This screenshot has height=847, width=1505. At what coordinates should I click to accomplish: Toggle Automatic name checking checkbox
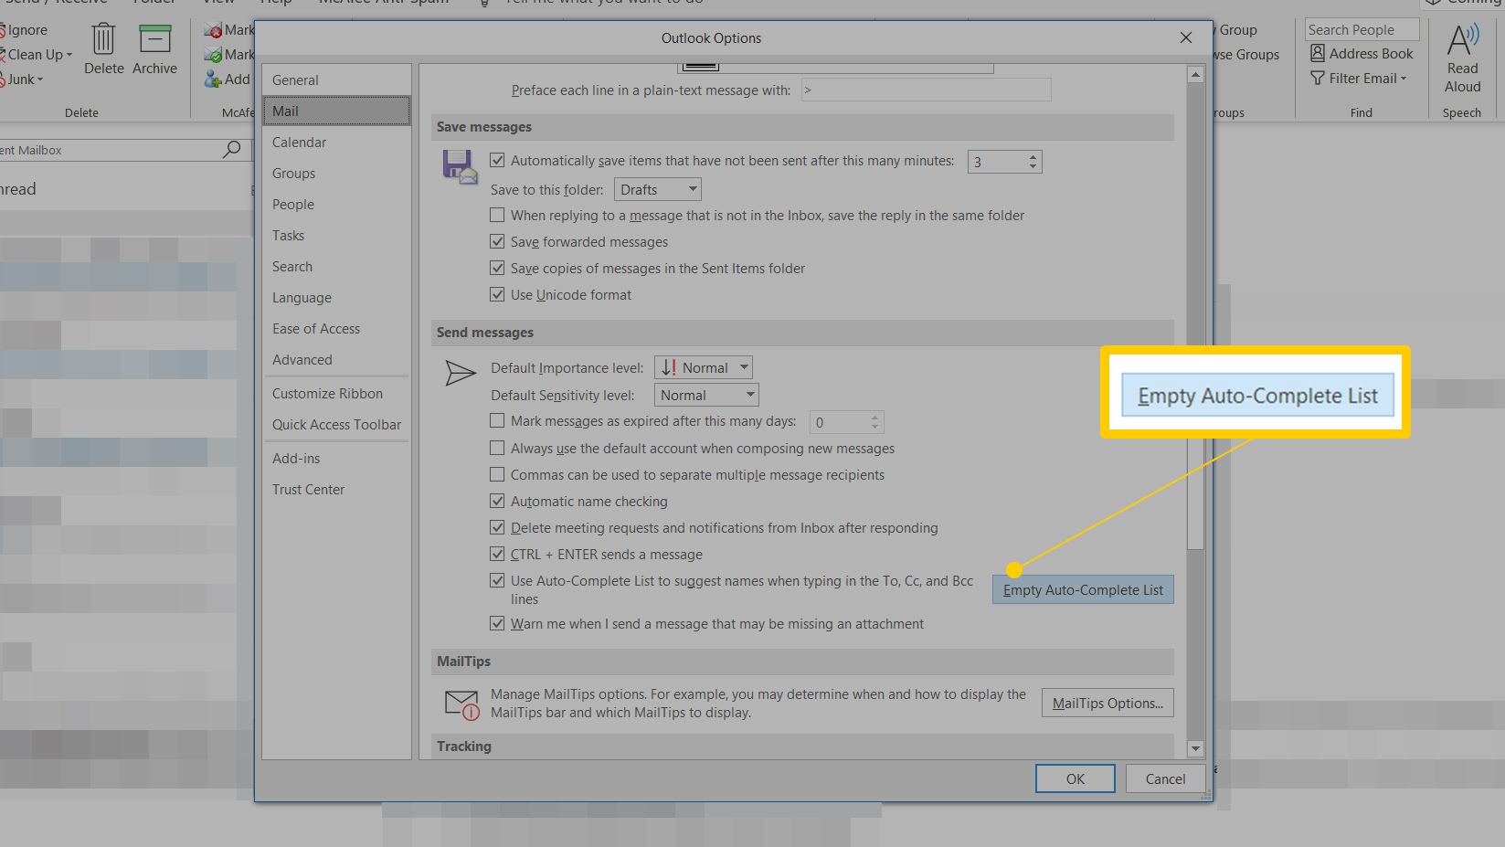[497, 501]
